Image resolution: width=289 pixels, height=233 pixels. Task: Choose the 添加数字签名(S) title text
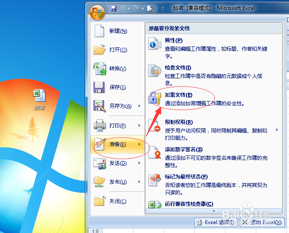point(184,150)
